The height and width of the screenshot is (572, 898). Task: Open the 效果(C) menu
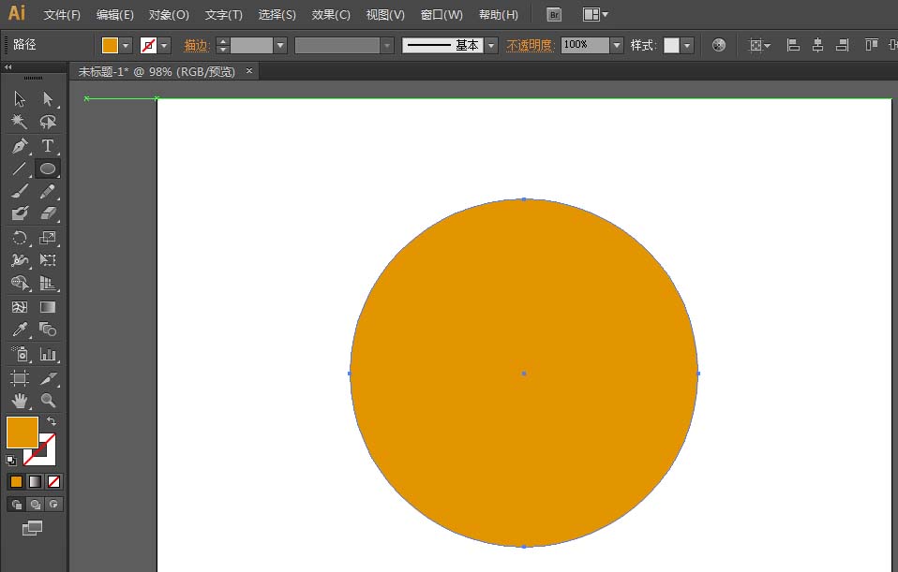(331, 15)
